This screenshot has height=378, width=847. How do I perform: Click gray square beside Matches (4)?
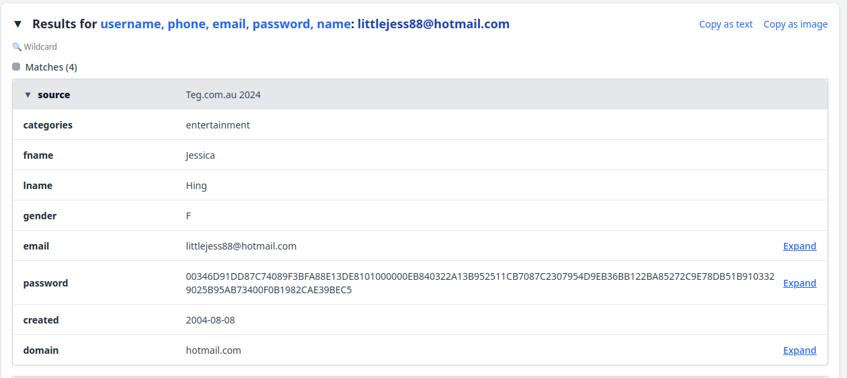16,67
